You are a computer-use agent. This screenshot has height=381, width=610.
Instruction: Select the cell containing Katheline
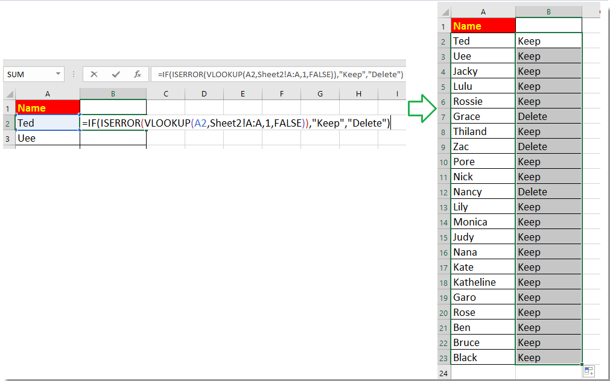pyautogui.click(x=483, y=282)
